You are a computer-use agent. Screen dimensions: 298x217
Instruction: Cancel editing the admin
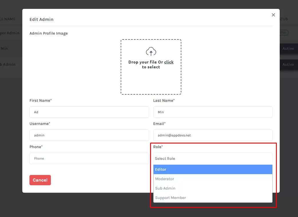(x=40, y=180)
